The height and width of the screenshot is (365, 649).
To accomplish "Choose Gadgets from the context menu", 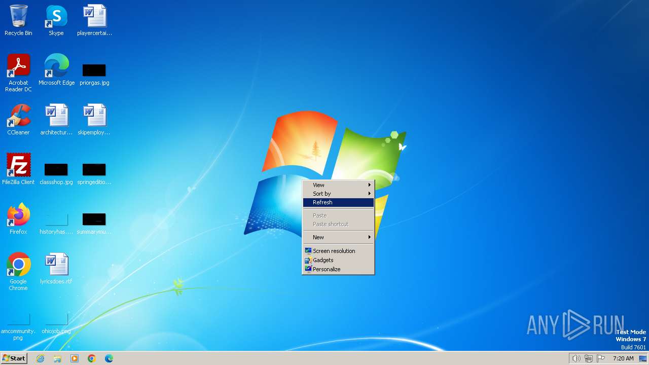I will 338,260.
